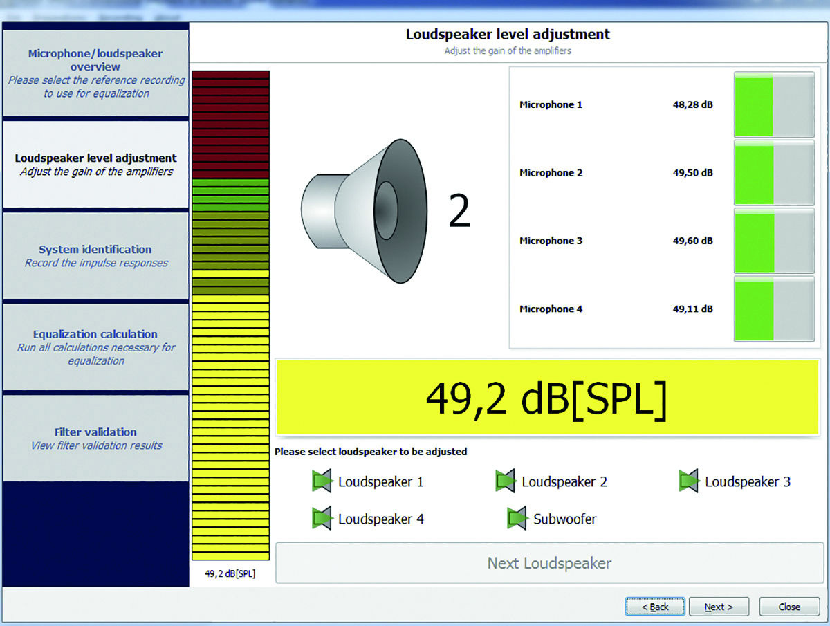Select the Loudspeaker 3 speaker icon
This screenshot has width=830, height=626.
coord(689,481)
